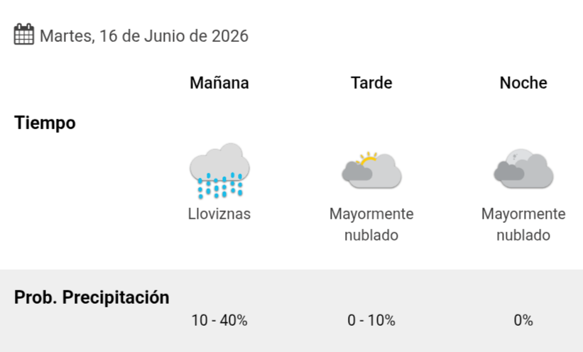Screen dimensions: 583x352
Task: Click the blue raindrops in the morning icon
Action: pos(220,185)
